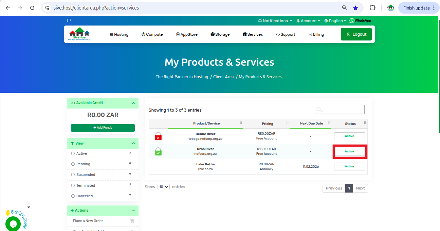
Task: Collapse the View filter panel
Action: point(133,143)
